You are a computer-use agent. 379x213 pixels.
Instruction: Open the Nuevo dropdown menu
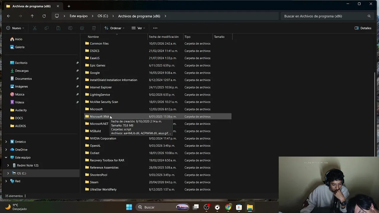pyautogui.click(x=15, y=28)
